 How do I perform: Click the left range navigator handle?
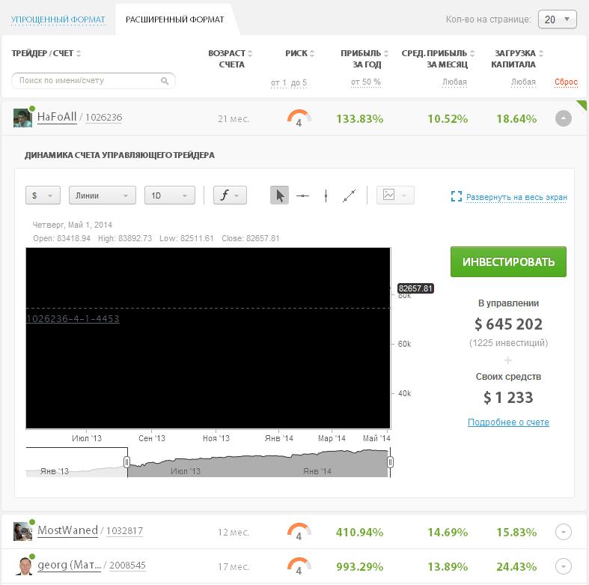pos(127,461)
